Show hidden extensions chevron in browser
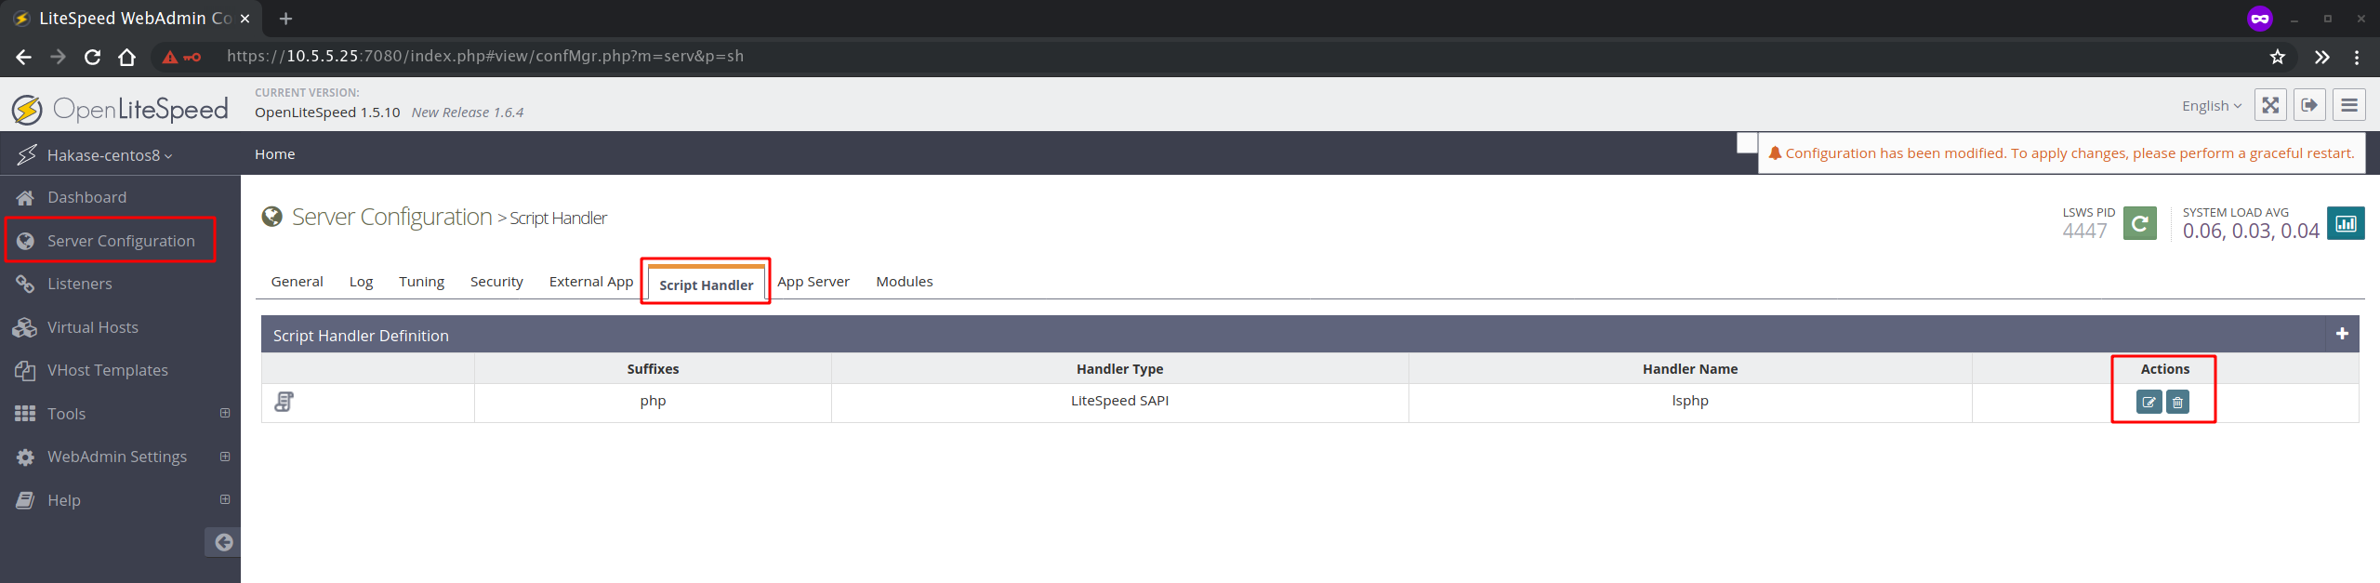 pyautogui.click(x=2321, y=57)
